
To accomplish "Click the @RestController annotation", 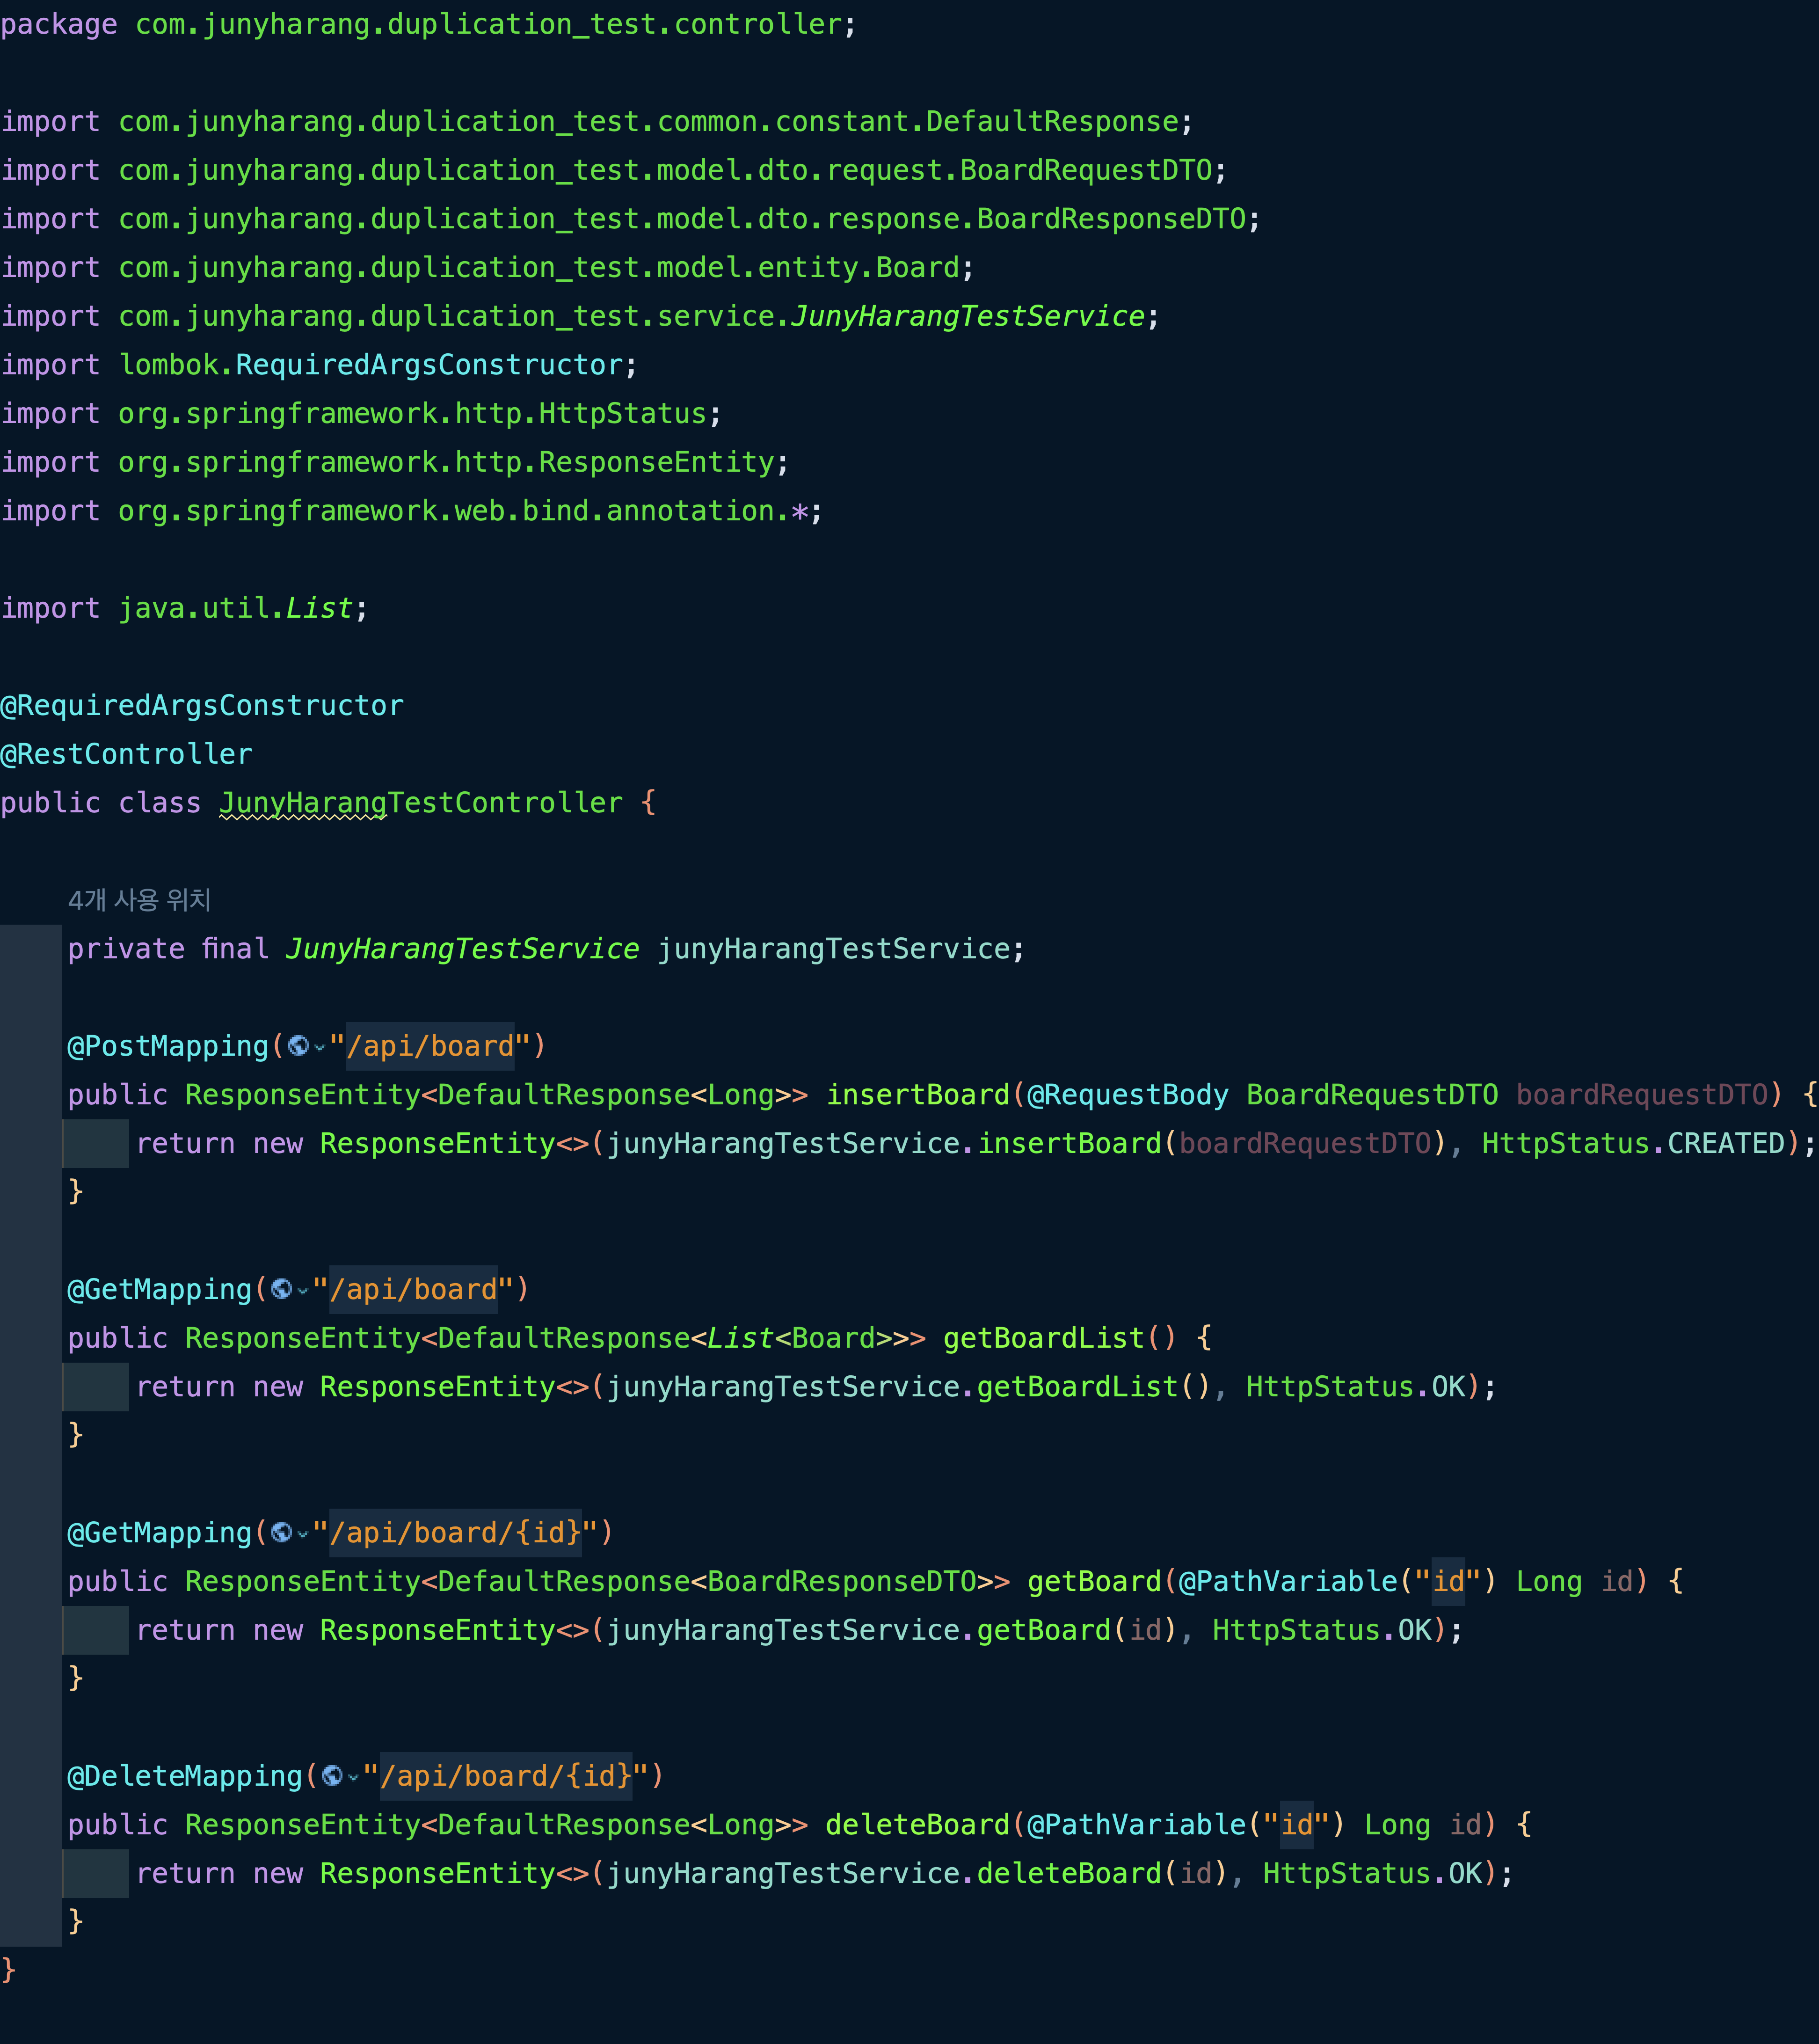I will pyautogui.click(x=126, y=754).
